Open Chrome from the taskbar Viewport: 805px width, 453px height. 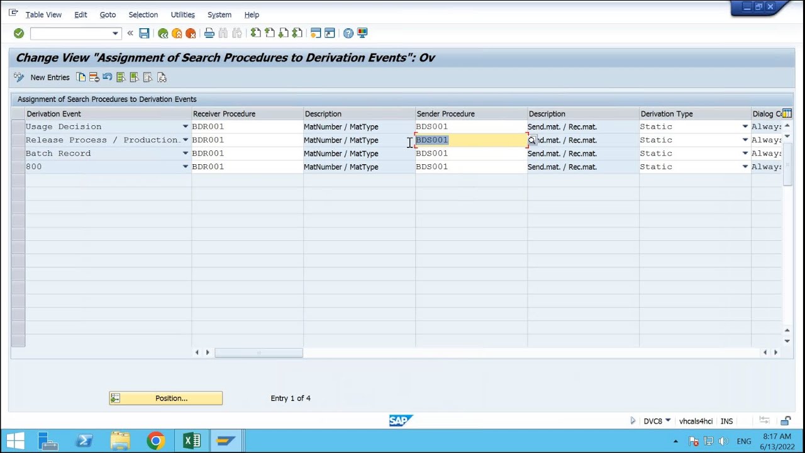[x=155, y=441]
